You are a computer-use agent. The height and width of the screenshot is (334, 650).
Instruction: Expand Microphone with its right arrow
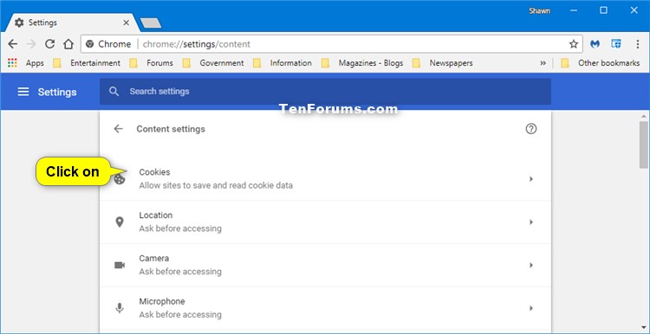pyautogui.click(x=531, y=308)
